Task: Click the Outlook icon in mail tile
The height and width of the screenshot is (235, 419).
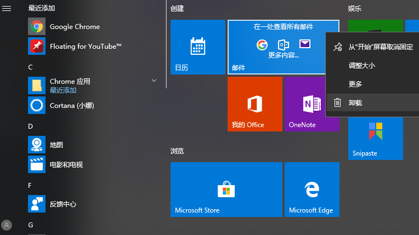Action: (283, 44)
